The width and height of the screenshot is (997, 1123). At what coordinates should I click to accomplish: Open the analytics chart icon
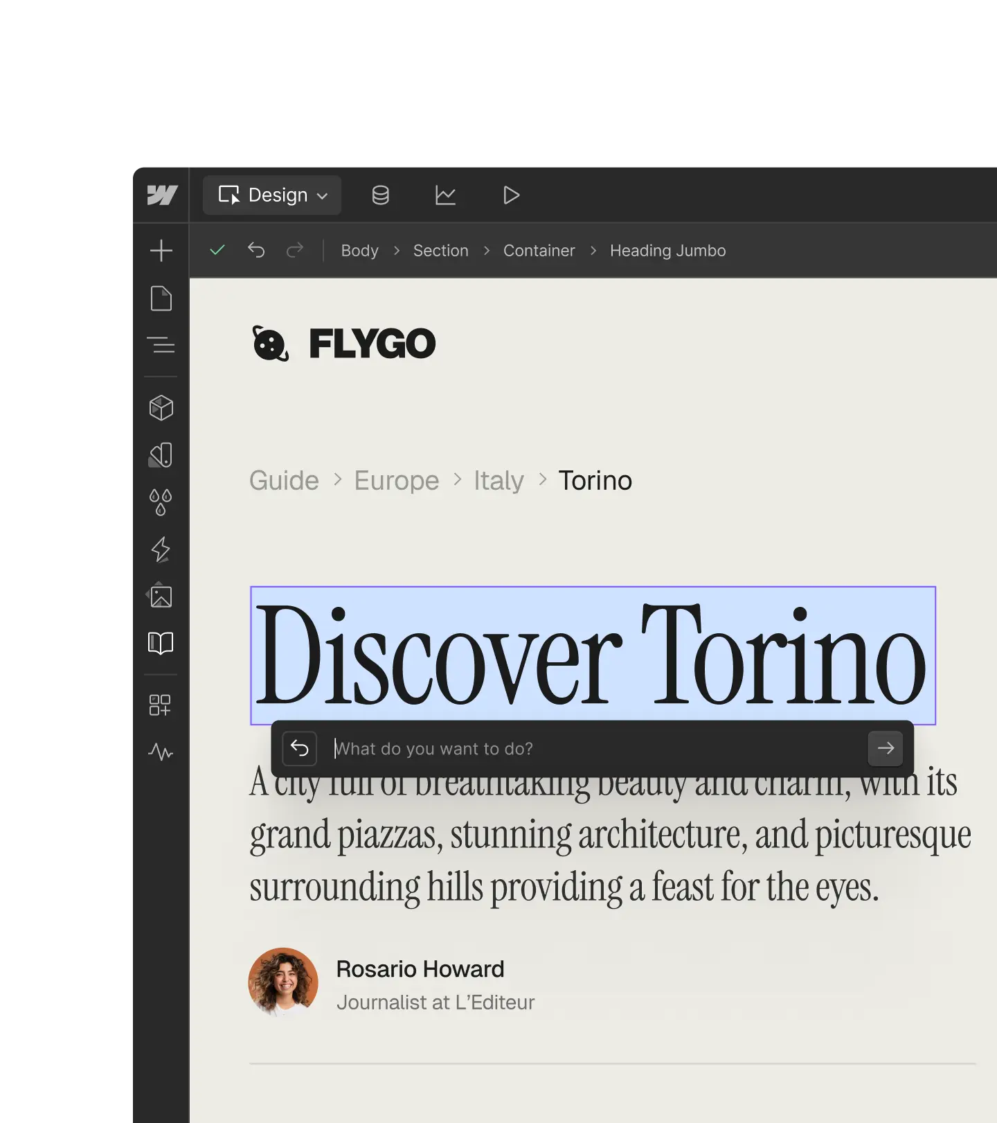445,195
